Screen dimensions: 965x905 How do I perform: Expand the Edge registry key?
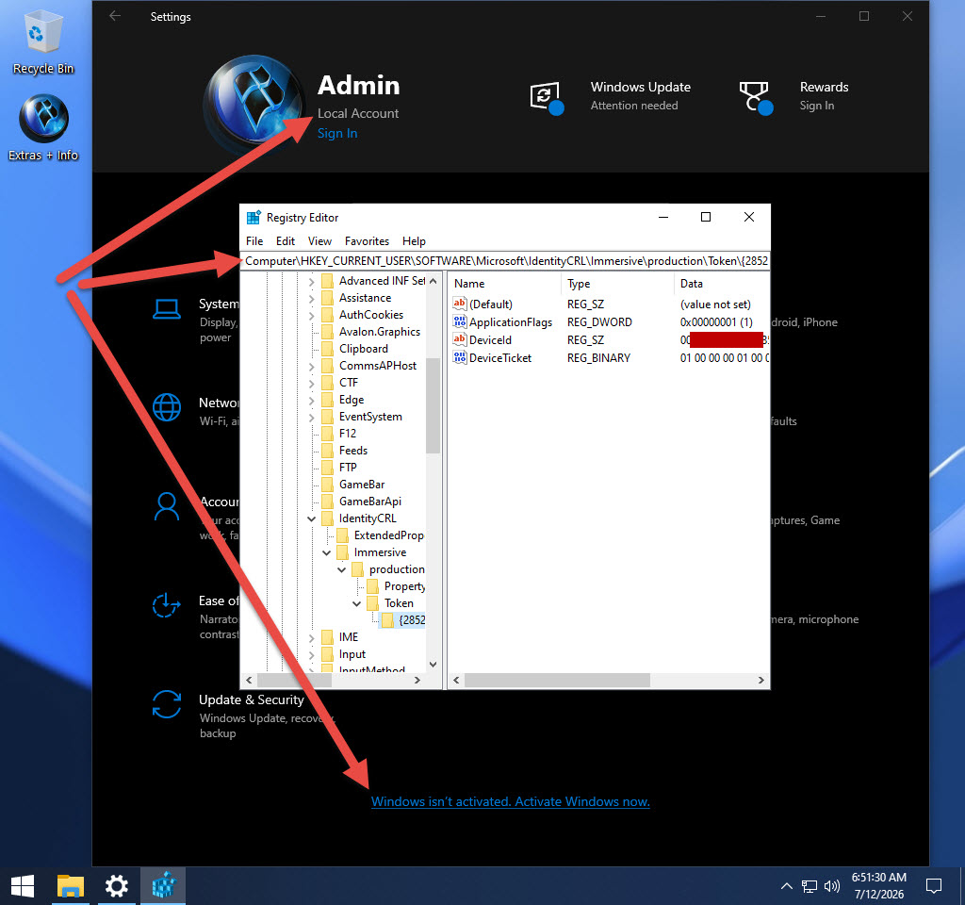click(311, 401)
